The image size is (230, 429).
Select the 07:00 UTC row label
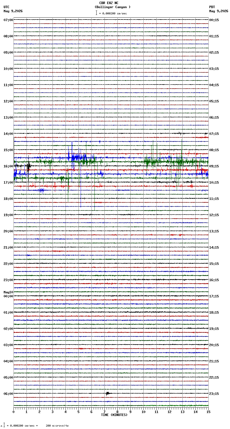[8, 20]
